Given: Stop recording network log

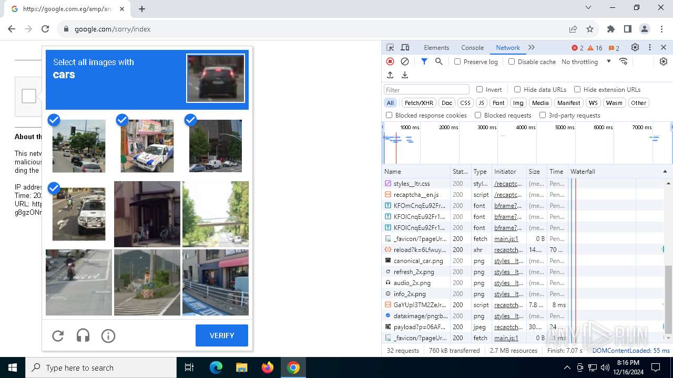Looking at the screenshot, I should (x=390, y=61).
